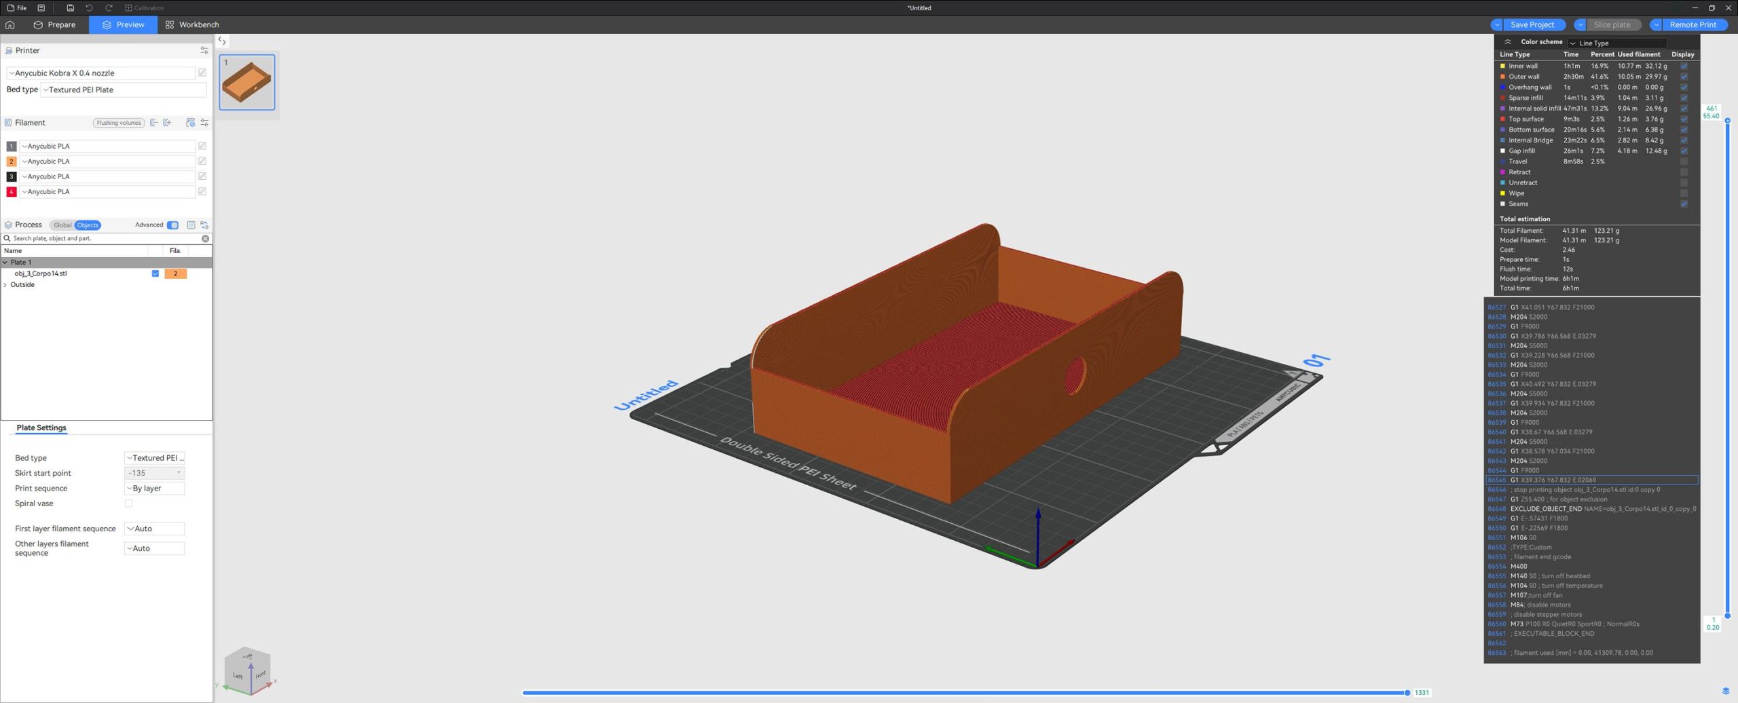
Task: Open the Workbench tab
Action: point(192,24)
